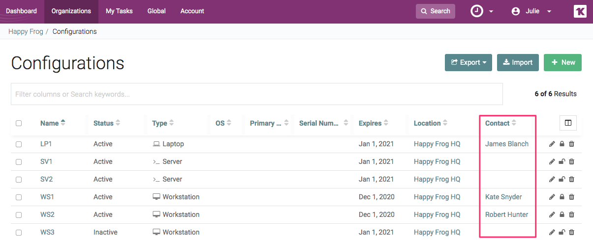
Task: Click the unlocked padlock icon for SV1
Action: (562, 161)
